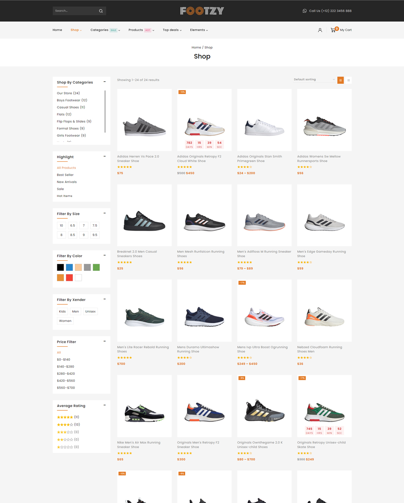Open the Default sorting dropdown
The image size is (404, 503).
point(314,80)
